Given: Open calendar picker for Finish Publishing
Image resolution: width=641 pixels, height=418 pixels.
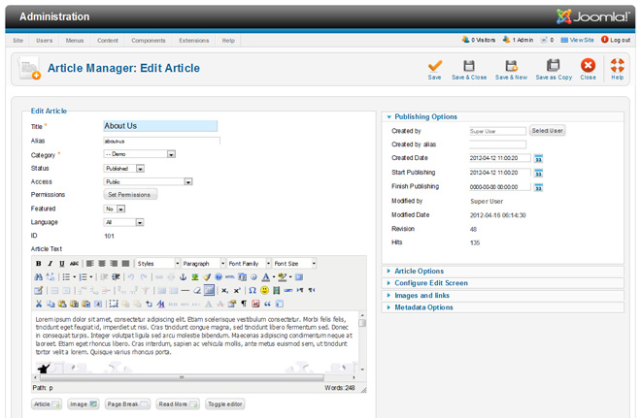Looking at the screenshot, I should tap(539, 187).
